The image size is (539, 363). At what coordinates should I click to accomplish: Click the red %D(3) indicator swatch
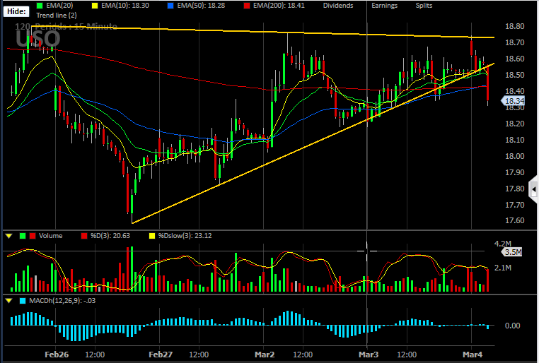[84, 236]
